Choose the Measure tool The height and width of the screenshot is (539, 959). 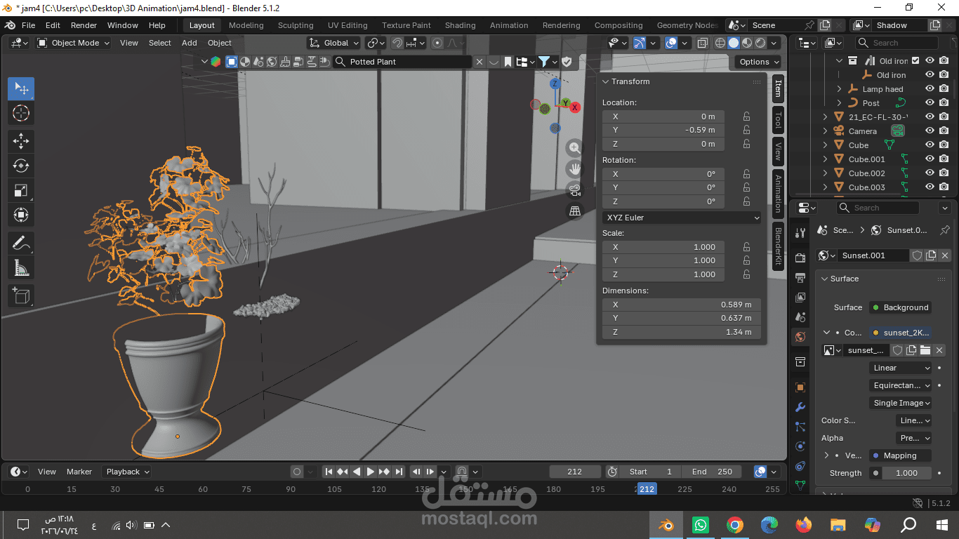tap(21, 268)
